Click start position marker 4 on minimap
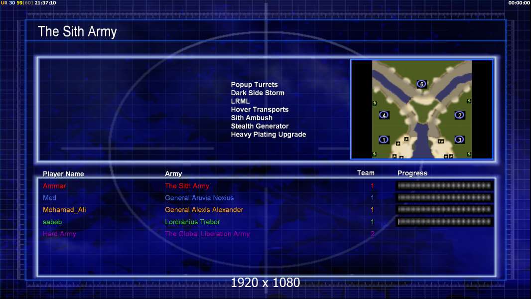 click(384, 115)
